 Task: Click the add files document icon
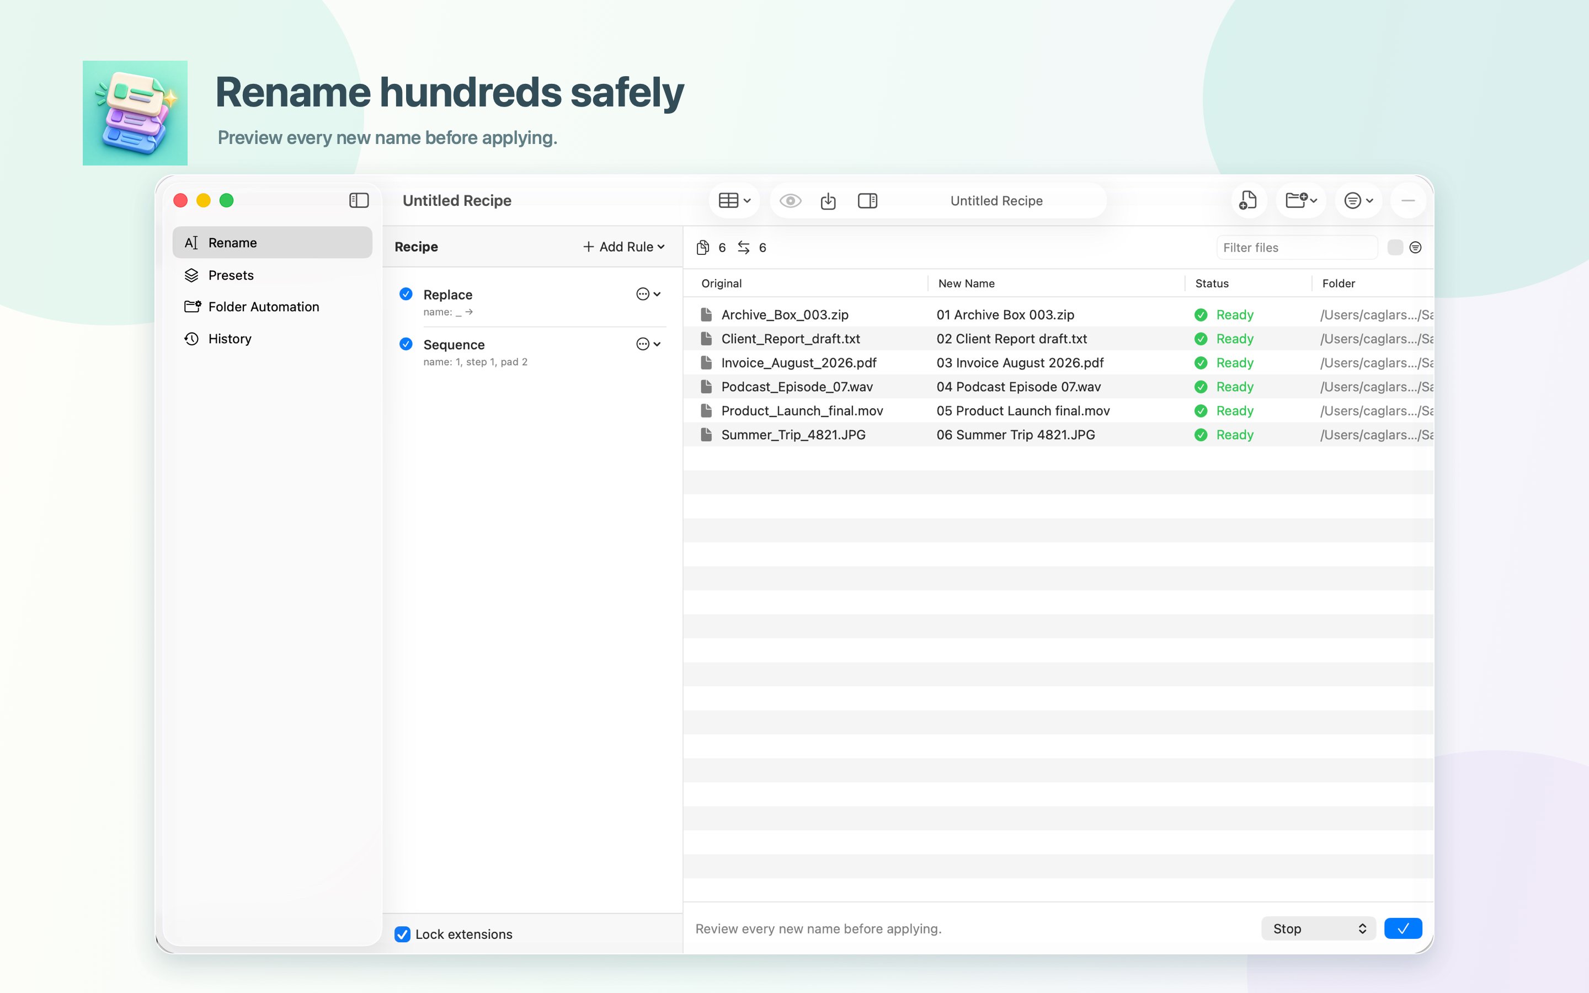point(1247,200)
